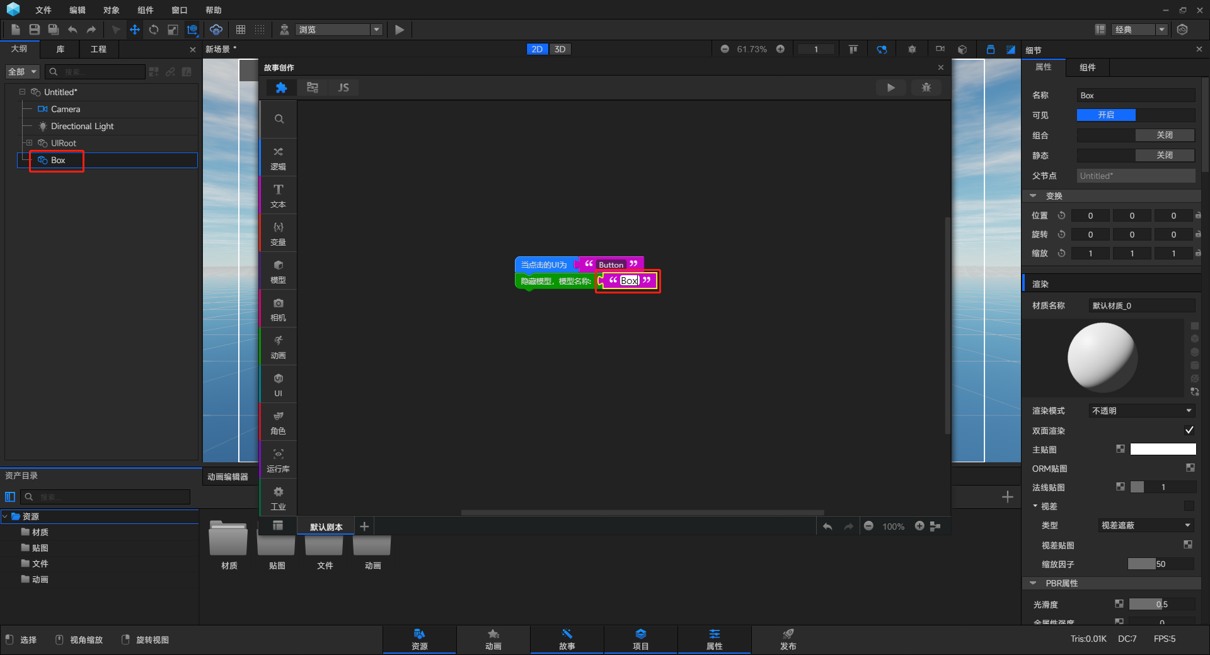Zoom in the block workspace

[x=919, y=526]
